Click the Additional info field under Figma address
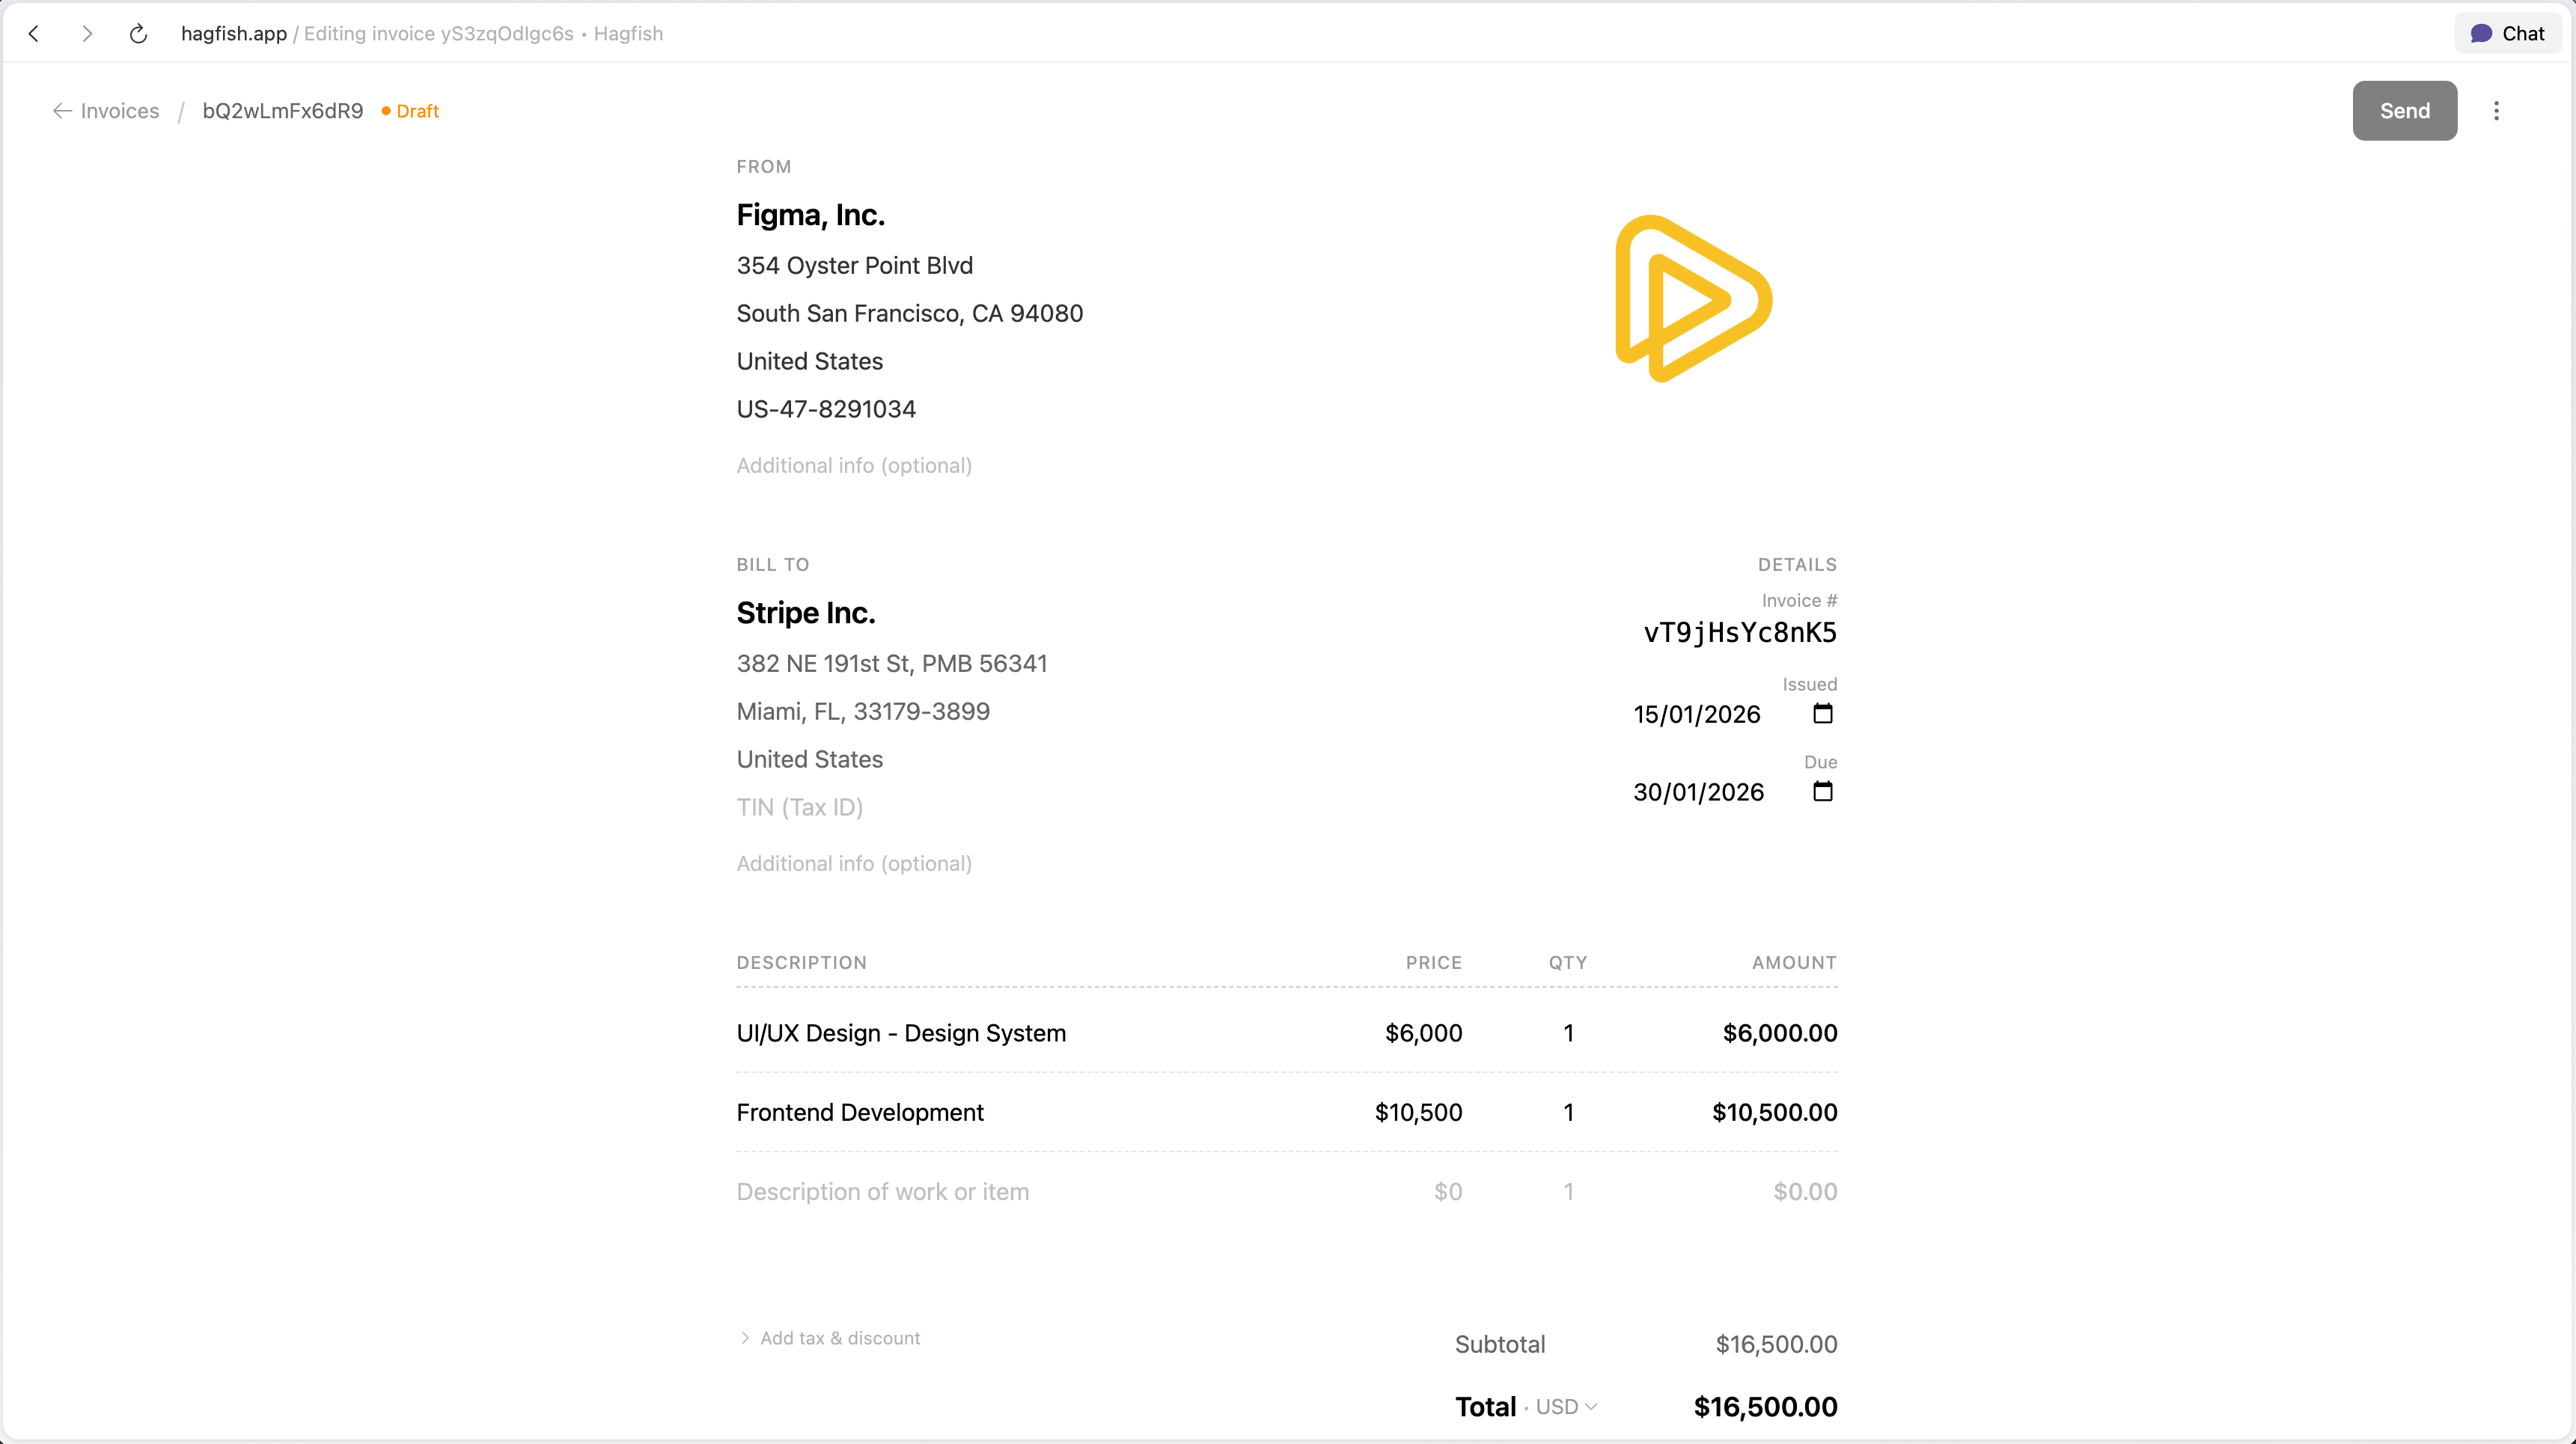Screen dimensions: 2576x1444 854,465
